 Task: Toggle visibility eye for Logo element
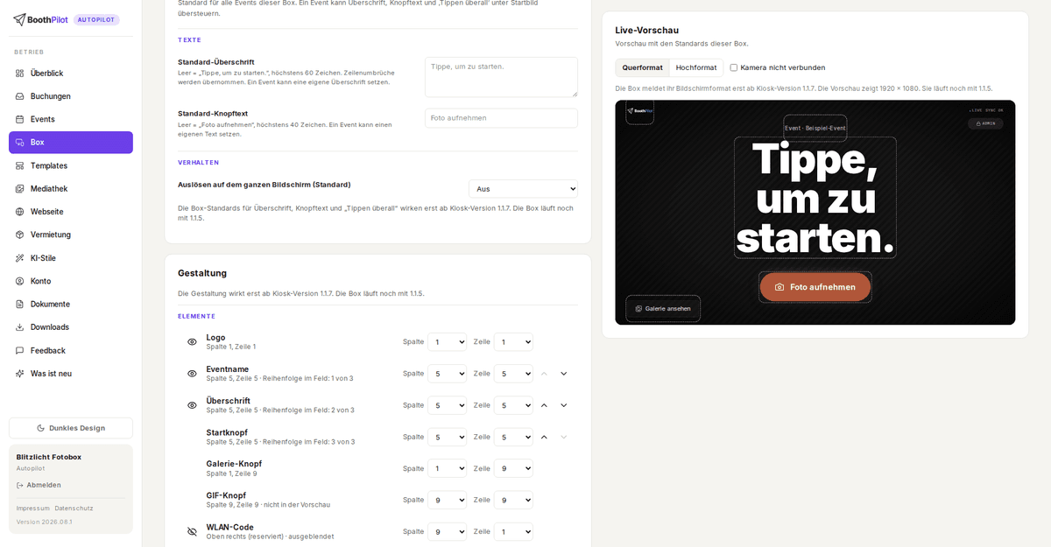click(x=192, y=342)
